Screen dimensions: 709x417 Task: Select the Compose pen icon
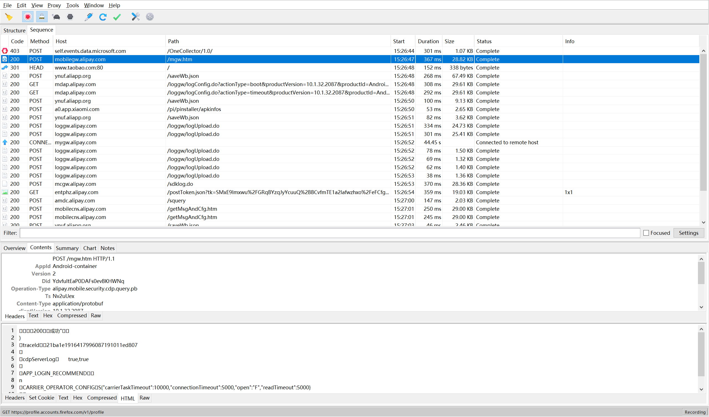[x=89, y=17]
